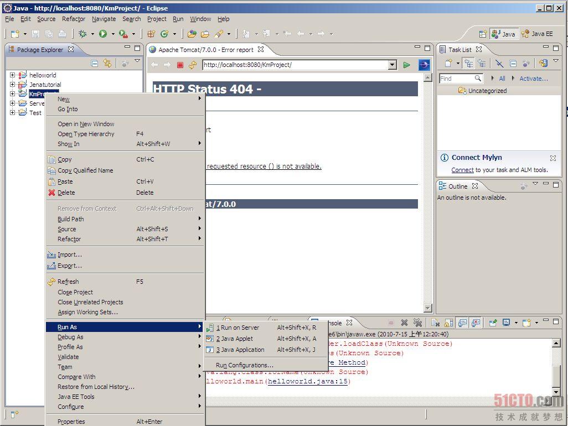Click the Connect link for Mylyn
This screenshot has width=568, height=426.
pos(462,170)
